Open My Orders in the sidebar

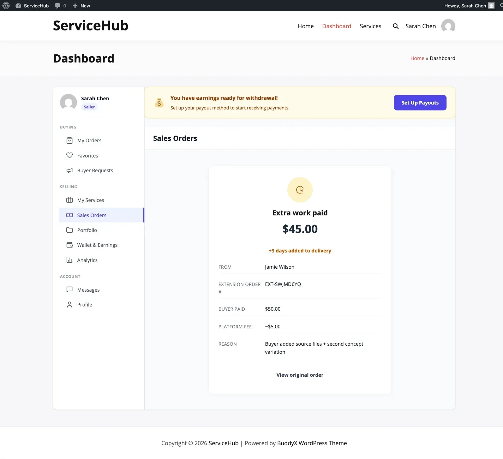click(x=102, y=141)
